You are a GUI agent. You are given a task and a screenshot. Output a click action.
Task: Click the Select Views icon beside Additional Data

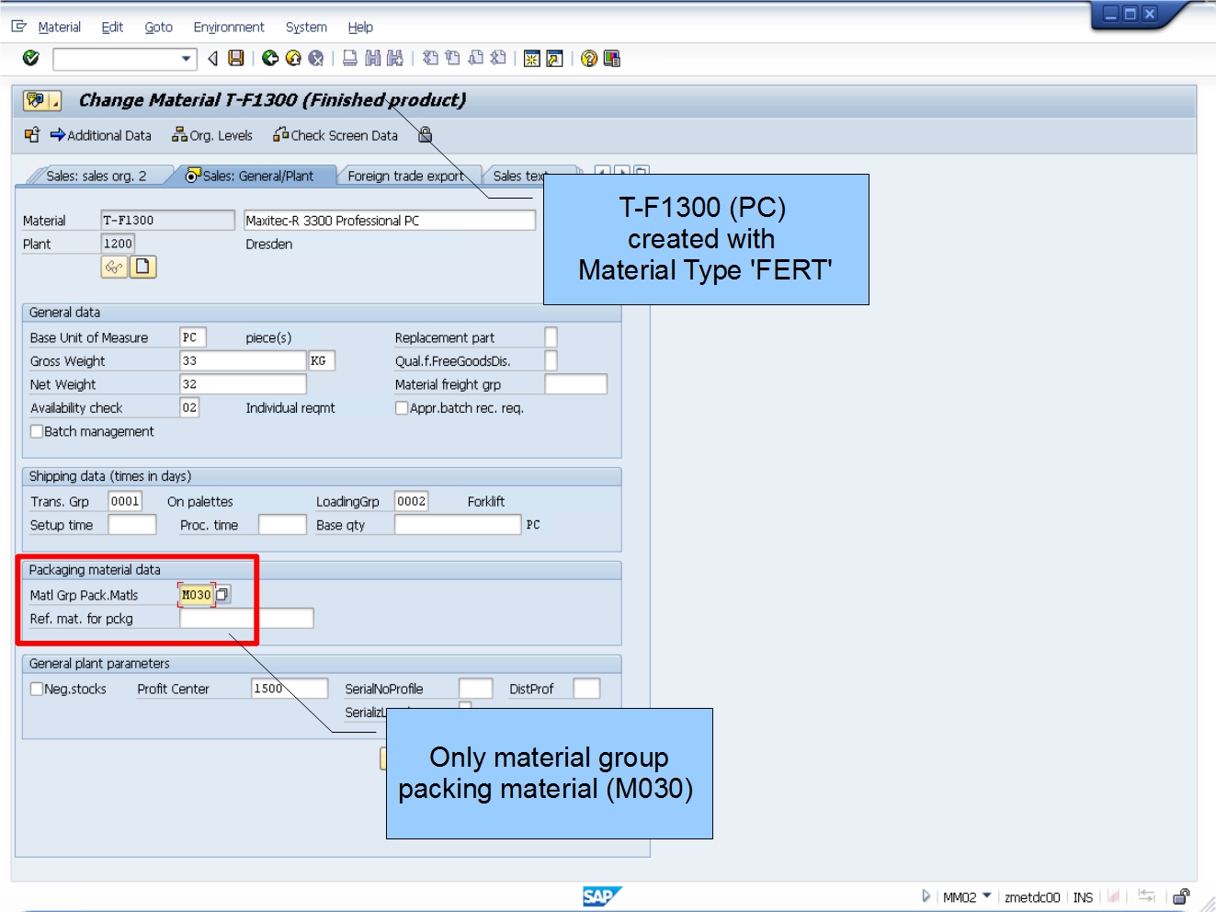coord(32,135)
